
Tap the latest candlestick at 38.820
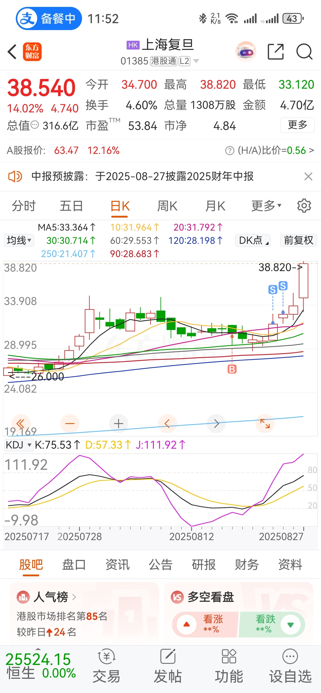coord(303,281)
